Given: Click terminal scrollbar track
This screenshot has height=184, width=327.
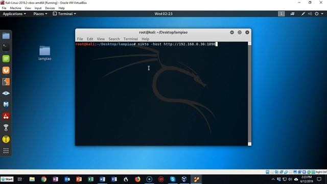Looking at the screenshot, I should 249,94.
